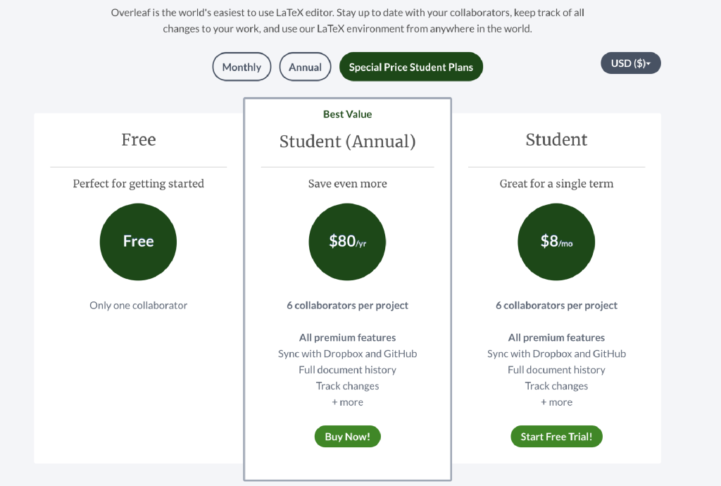This screenshot has width=721, height=486.
Task: Click "Full document history" in monthly Student plan
Action: (x=556, y=370)
